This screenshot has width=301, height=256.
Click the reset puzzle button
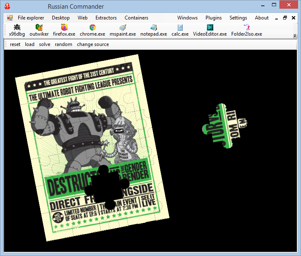pyautogui.click(x=15, y=44)
